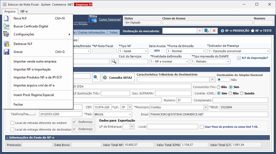Select the NF-e TESTE radio button

pos(253,31)
